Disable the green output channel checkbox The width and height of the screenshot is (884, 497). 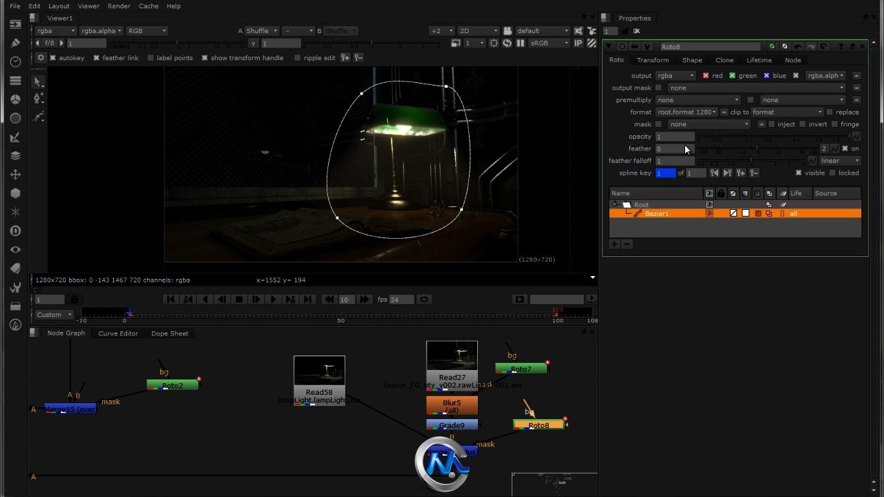(x=732, y=76)
